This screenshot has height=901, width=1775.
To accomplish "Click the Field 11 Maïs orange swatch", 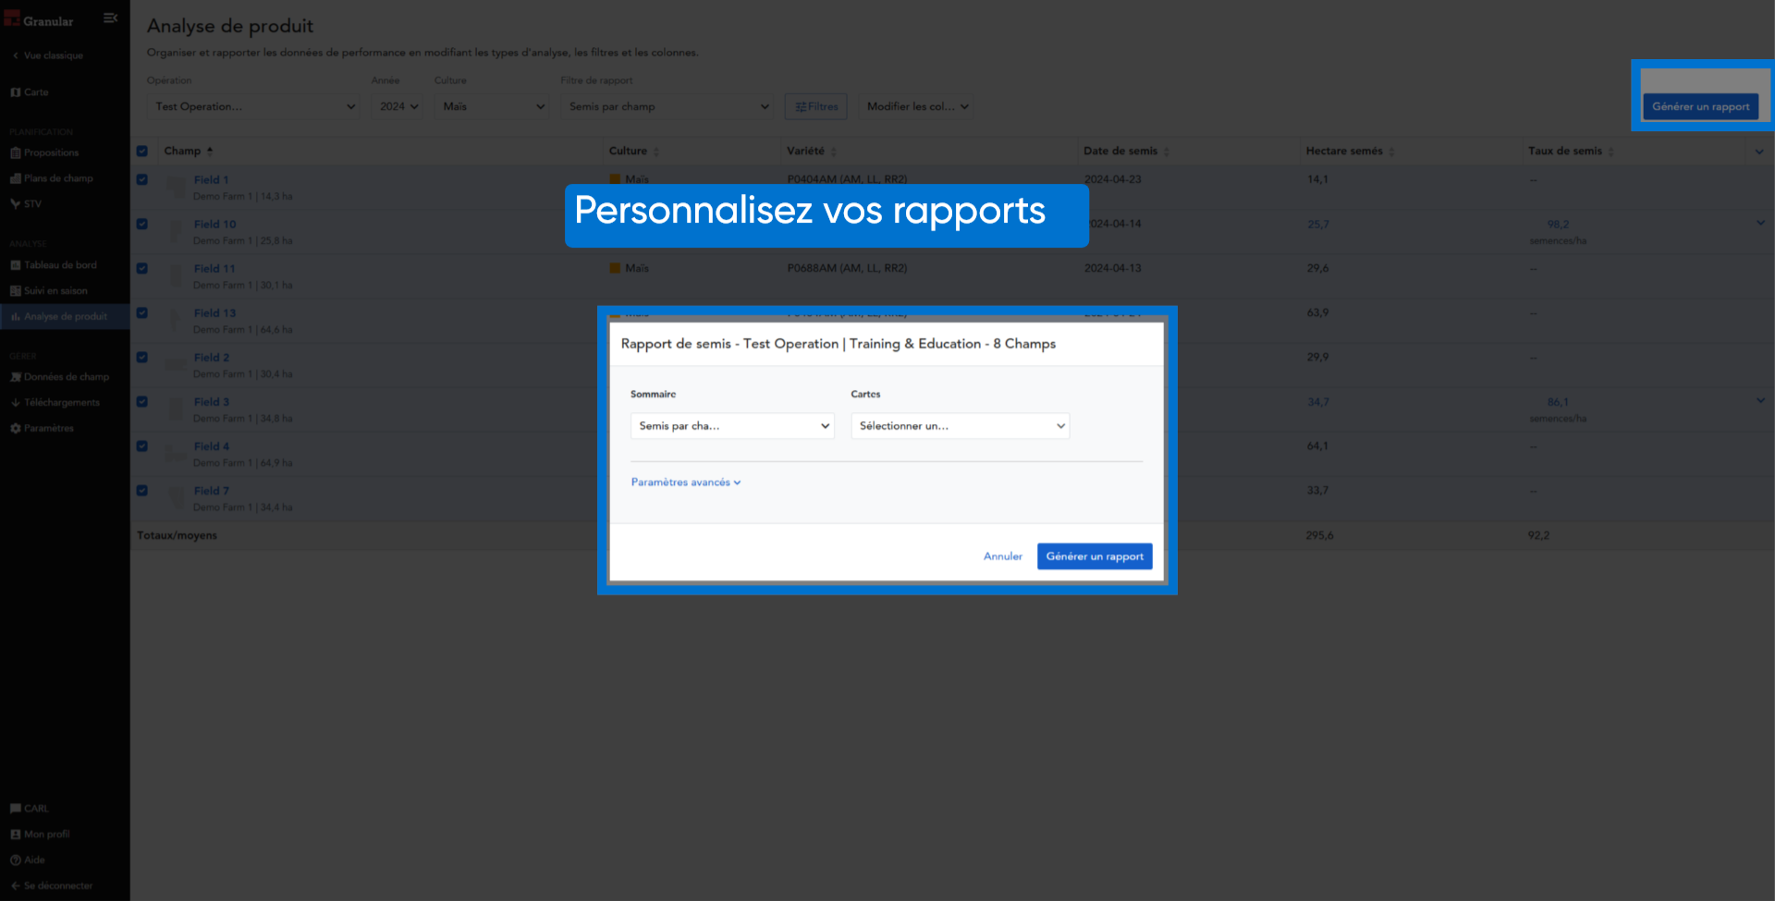I will [x=615, y=268].
